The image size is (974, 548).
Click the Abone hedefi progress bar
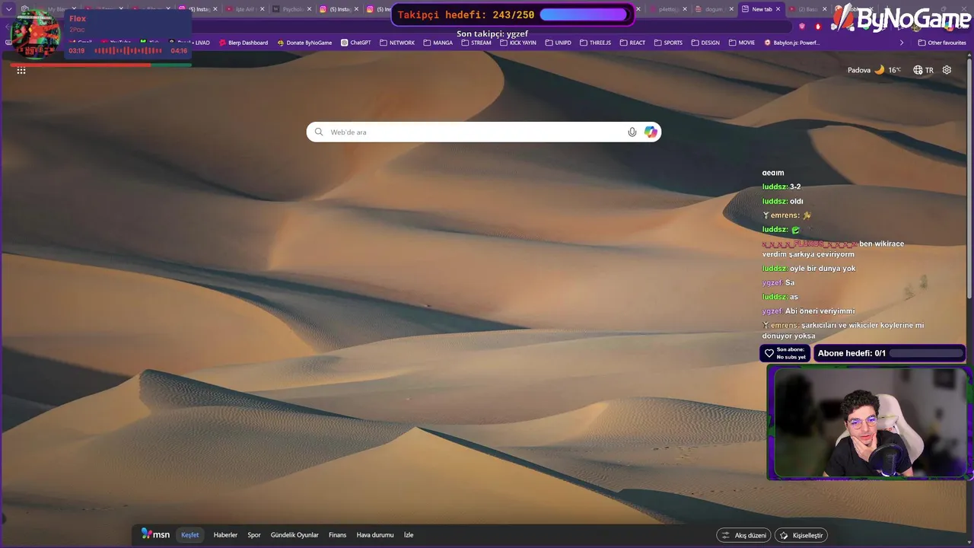coord(925,353)
